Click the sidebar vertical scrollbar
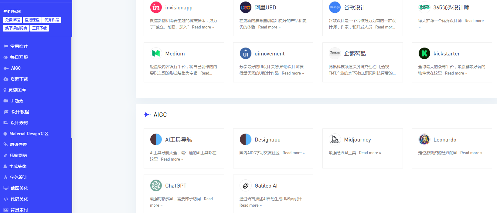 [x=72, y=88]
